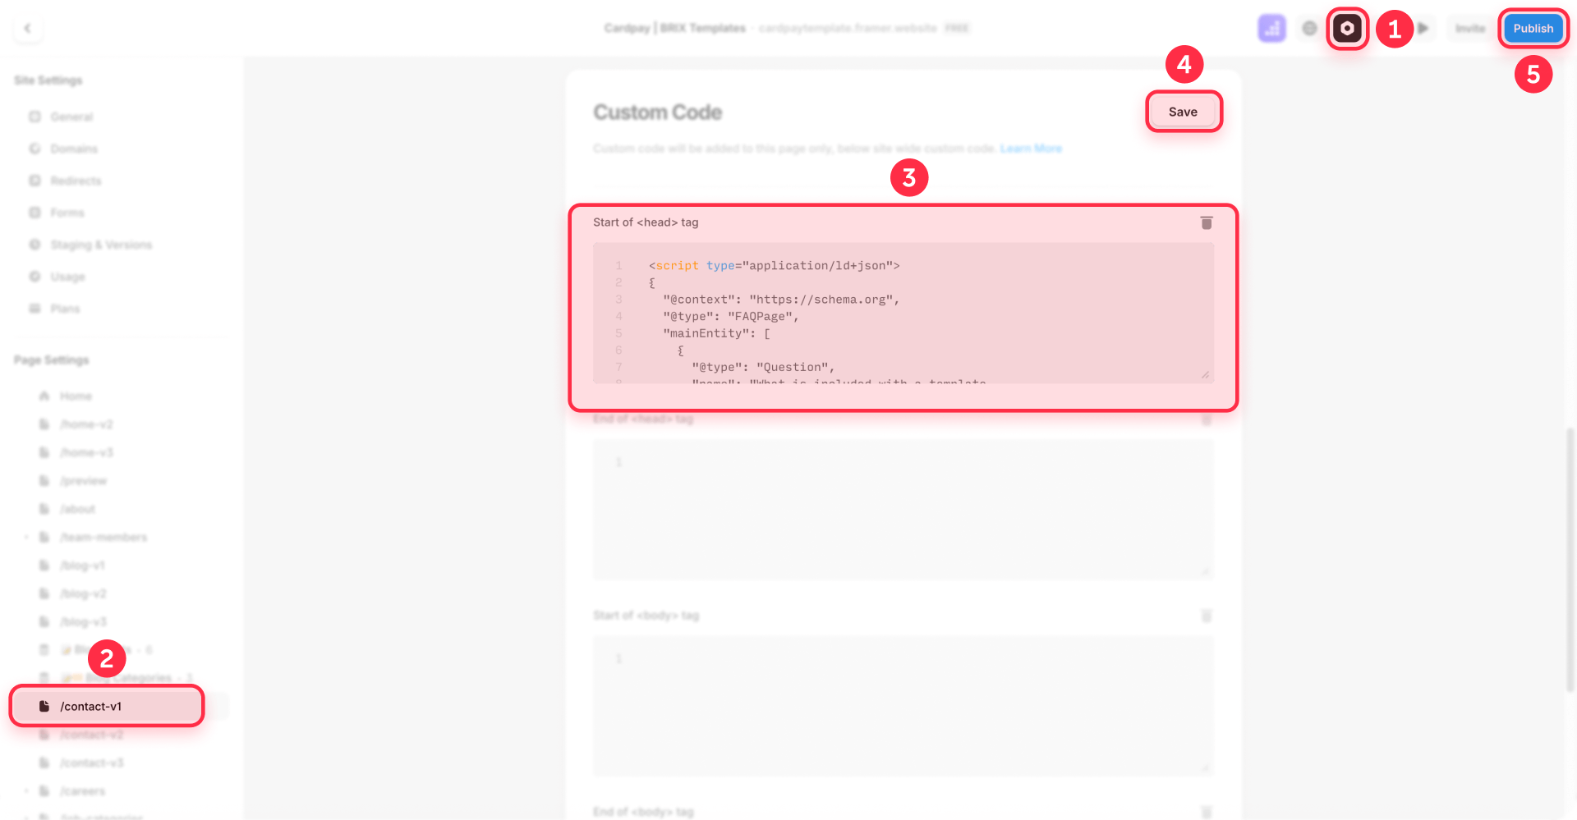Open Usage site settings
The height and width of the screenshot is (820, 1577).
tap(67, 277)
